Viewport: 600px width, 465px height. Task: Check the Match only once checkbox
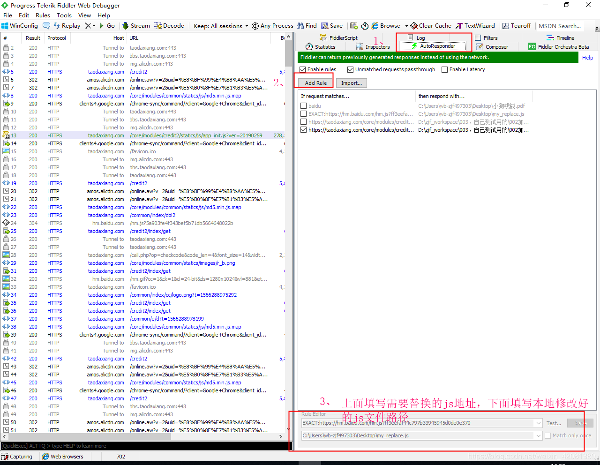(x=547, y=435)
